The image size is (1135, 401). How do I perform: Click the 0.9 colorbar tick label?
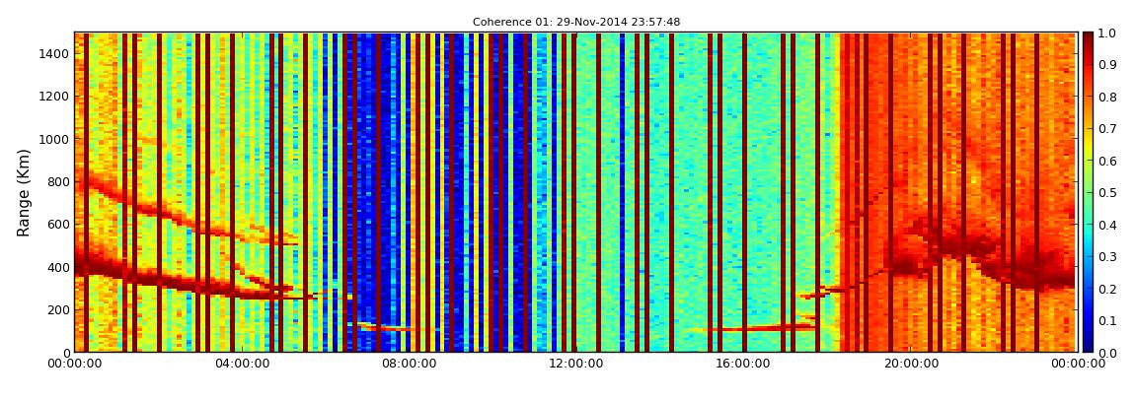point(1106,64)
